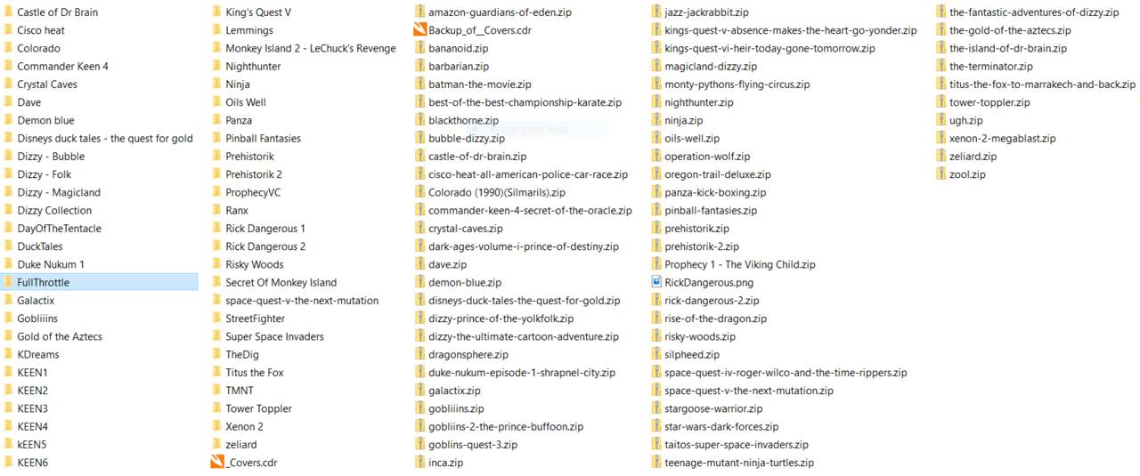1140x476 pixels.
Task: Select the Duke Nukum 1 folder name
Action: 51,264
